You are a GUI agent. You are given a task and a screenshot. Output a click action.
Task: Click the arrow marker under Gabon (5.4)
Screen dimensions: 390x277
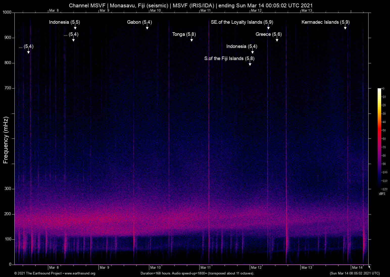[147, 27]
